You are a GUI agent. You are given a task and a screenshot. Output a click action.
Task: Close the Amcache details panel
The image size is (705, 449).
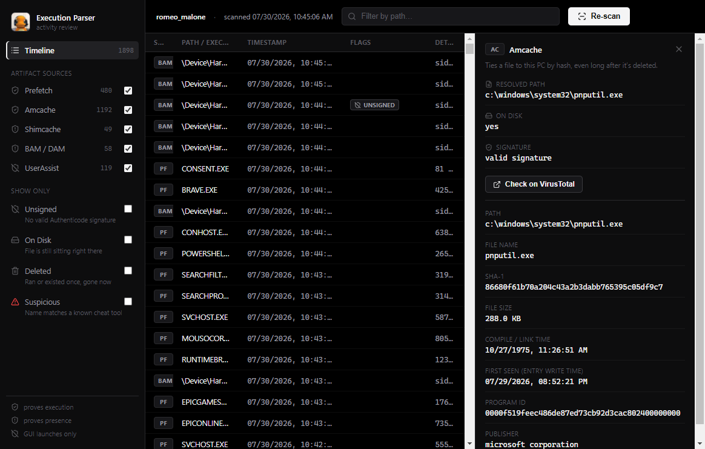(x=678, y=49)
